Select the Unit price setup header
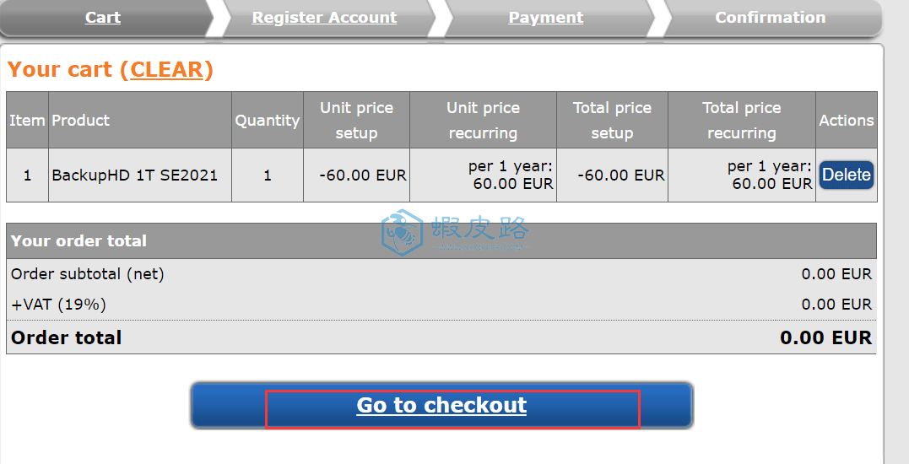 click(356, 121)
